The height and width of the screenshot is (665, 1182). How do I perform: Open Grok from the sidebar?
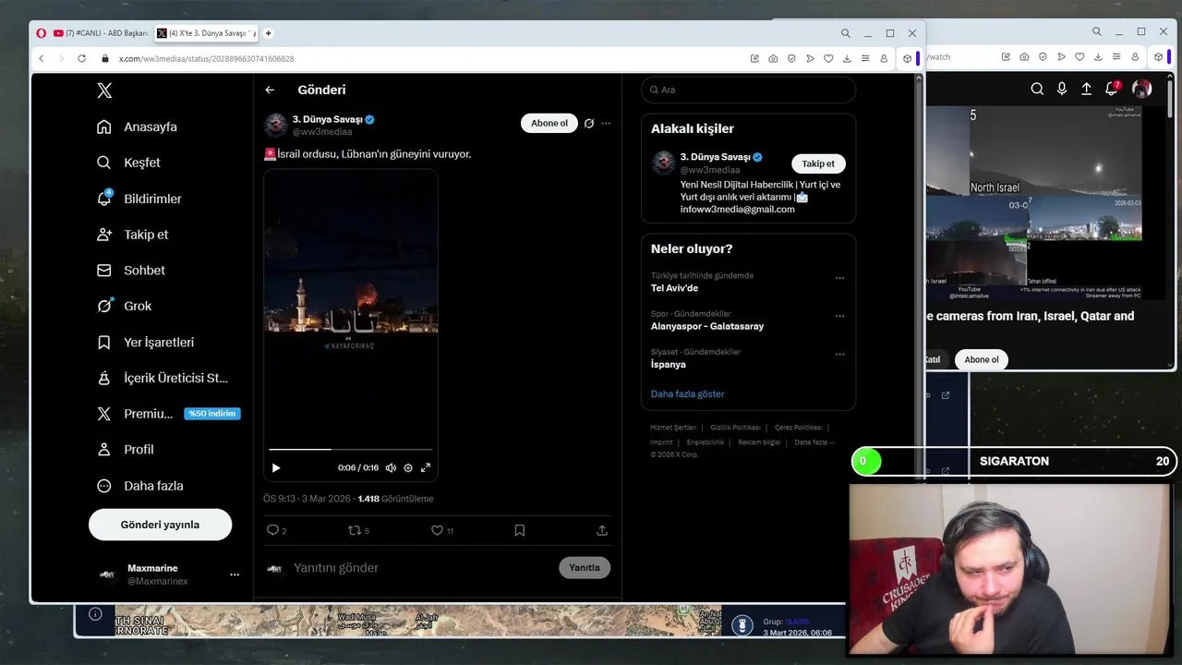point(124,306)
